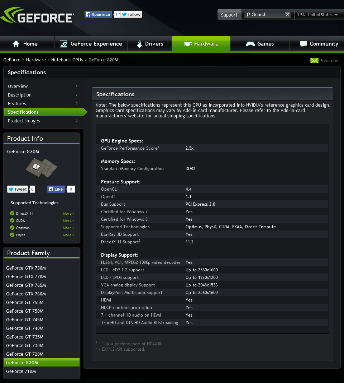The image size is (344, 383).
Task: Click More next to CUDA
Action: 68,220
